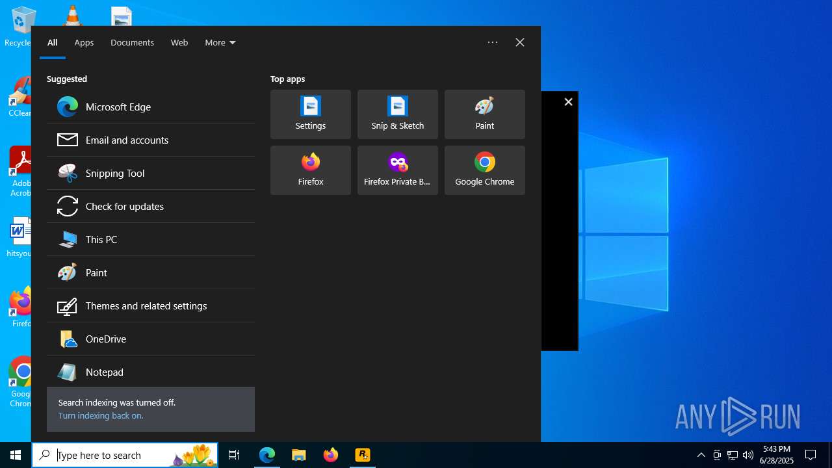
Task: Open Paint tile in Top apps
Action: [485, 114]
